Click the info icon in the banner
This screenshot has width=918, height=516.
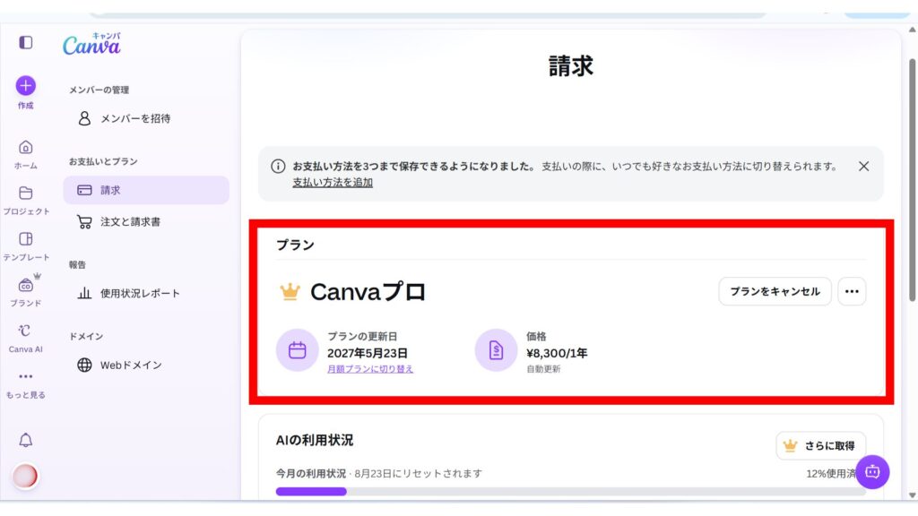pos(278,166)
